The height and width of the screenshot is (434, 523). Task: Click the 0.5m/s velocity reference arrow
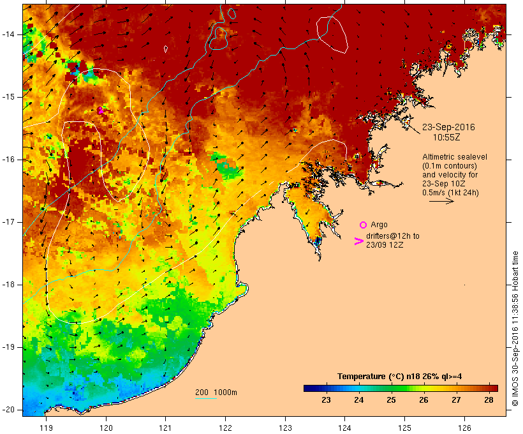pos(441,201)
